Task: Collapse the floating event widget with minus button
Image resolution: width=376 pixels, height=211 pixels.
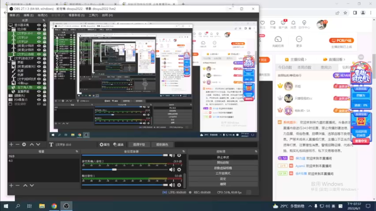Action: pyautogui.click(x=361, y=57)
